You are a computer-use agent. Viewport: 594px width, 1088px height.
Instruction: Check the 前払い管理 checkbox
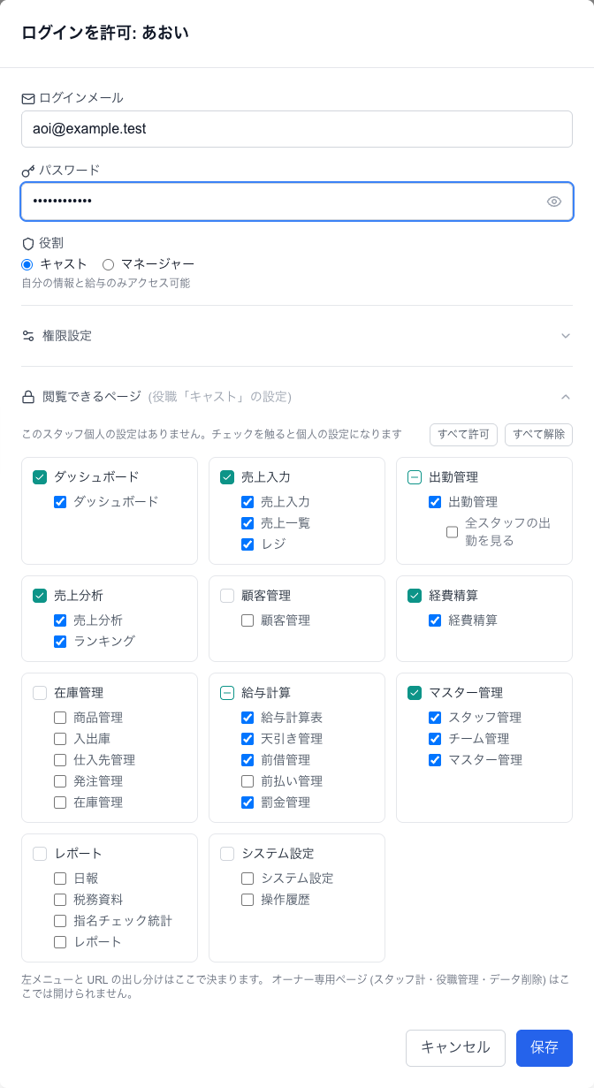pos(247,781)
